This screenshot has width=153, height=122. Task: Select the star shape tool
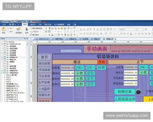[x=74, y=32]
